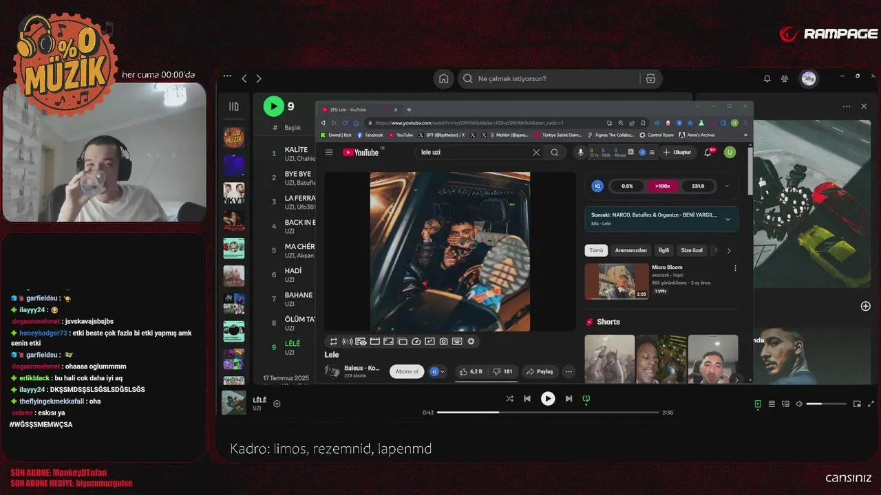Open the YouTube account avatar
This screenshot has width=881, height=495.
730,153
